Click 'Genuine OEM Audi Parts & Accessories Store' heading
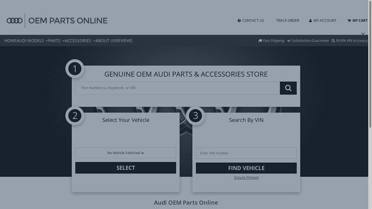The height and width of the screenshot is (209, 372). [186, 74]
